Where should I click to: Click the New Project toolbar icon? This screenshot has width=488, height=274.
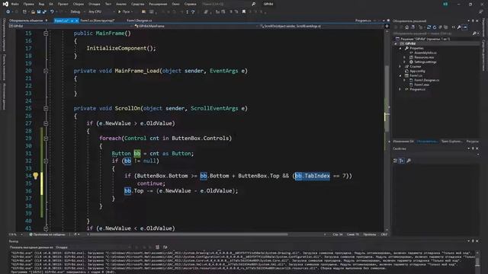[x=24, y=12]
